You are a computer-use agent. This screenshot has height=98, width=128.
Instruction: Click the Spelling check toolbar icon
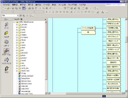click(x=36, y=8)
